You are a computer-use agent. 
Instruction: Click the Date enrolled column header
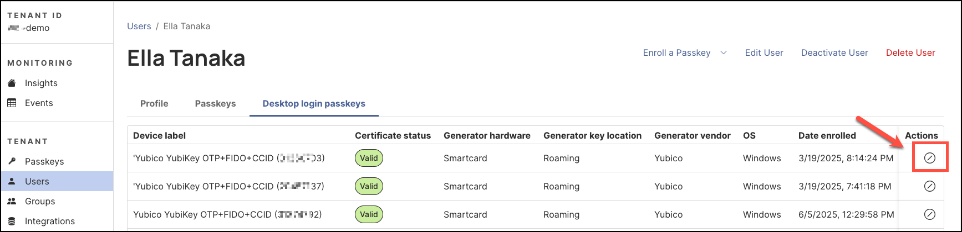827,135
